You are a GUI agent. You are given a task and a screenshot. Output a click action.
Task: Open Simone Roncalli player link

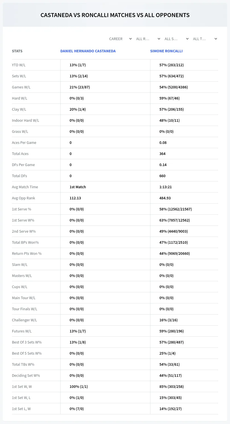click(x=166, y=51)
